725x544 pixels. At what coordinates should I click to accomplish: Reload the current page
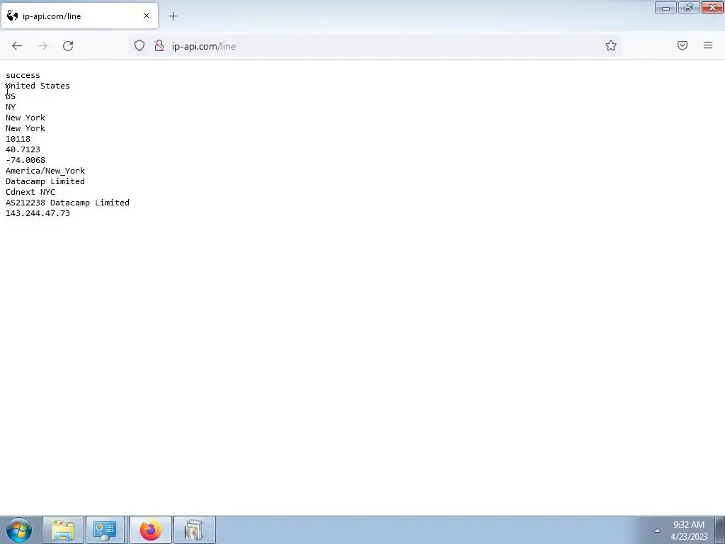pos(68,46)
